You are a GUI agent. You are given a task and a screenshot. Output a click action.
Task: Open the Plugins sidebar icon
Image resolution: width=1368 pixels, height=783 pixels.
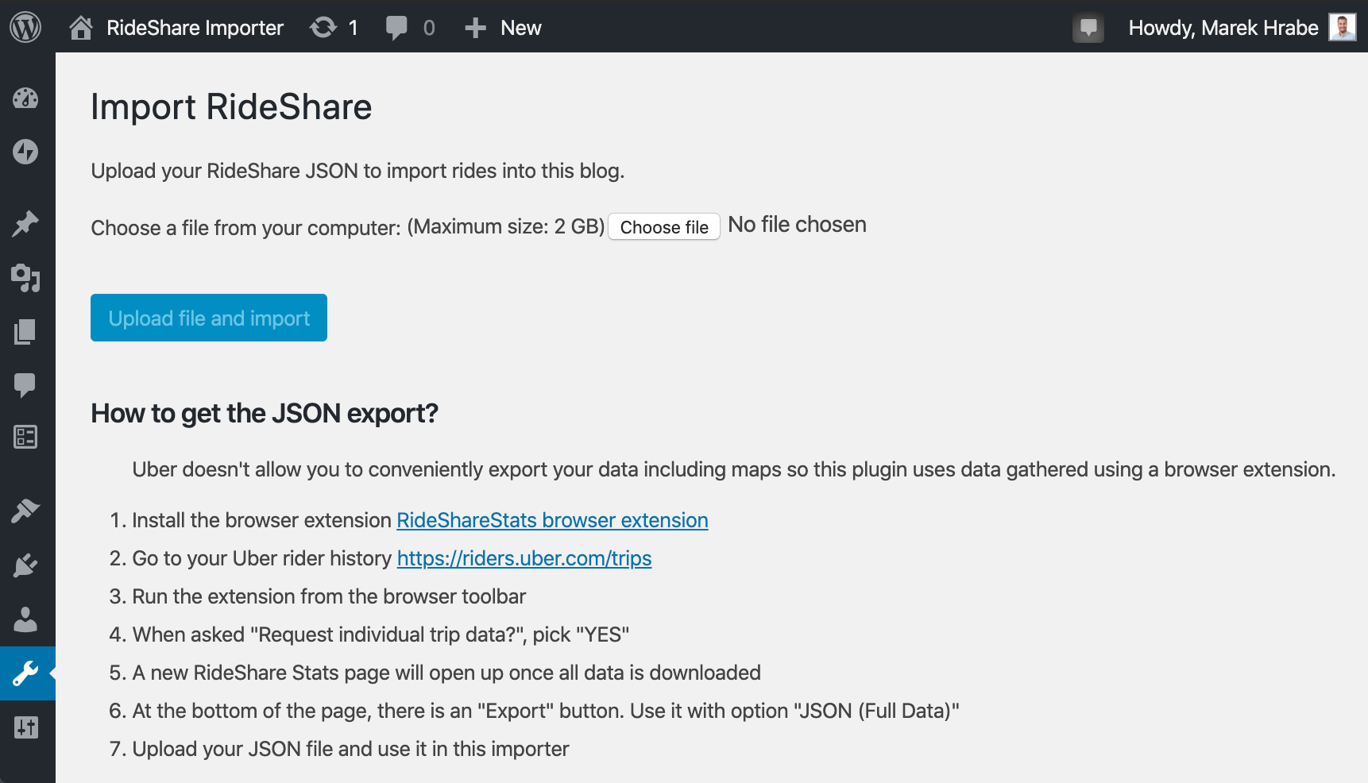25,565
